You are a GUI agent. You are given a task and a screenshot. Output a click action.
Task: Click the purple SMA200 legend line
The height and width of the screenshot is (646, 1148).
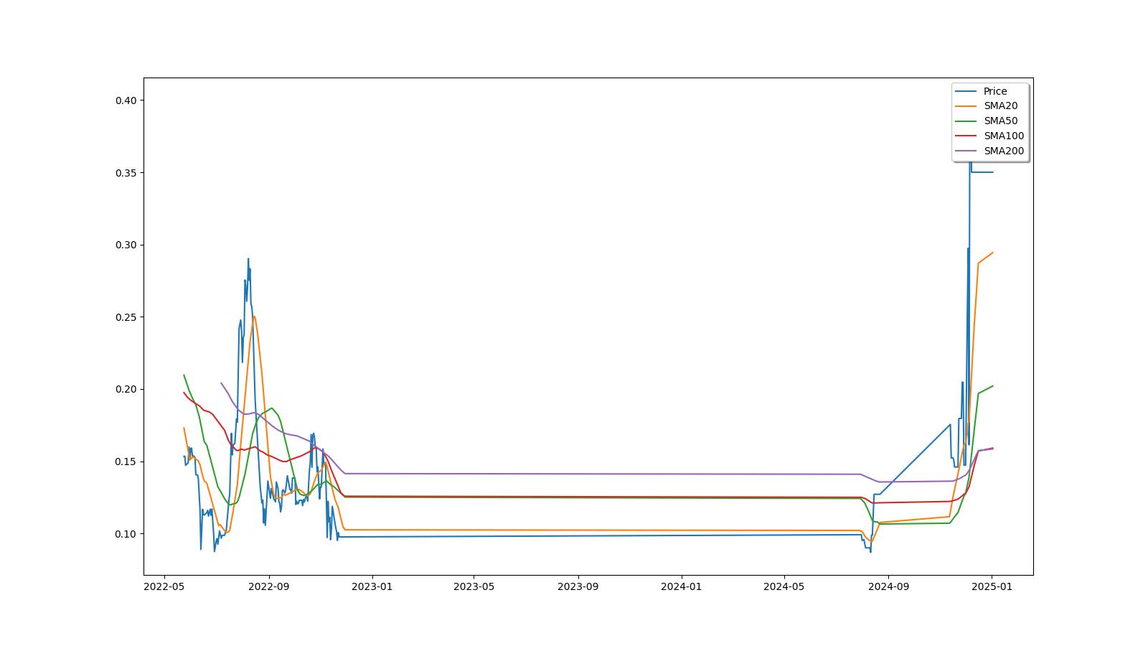(966, 151)
